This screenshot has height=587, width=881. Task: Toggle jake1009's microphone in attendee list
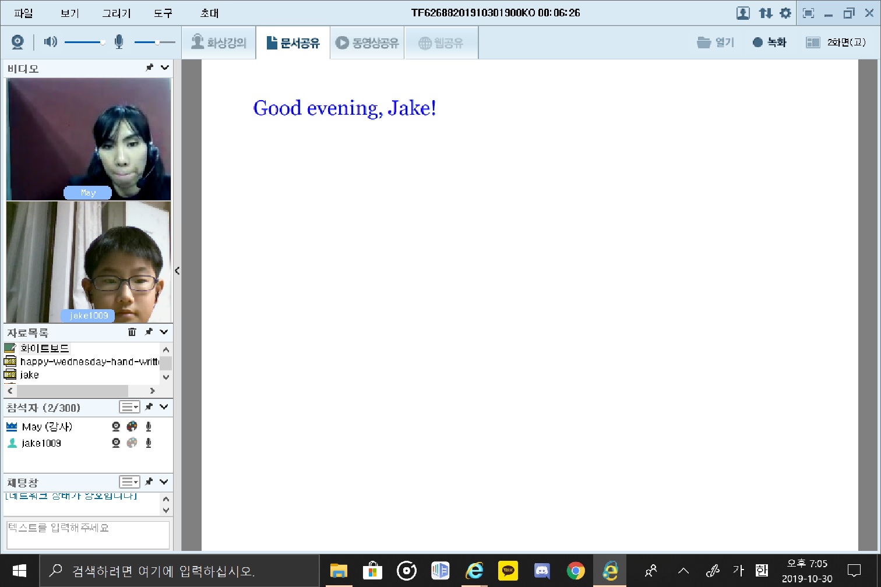149,443
